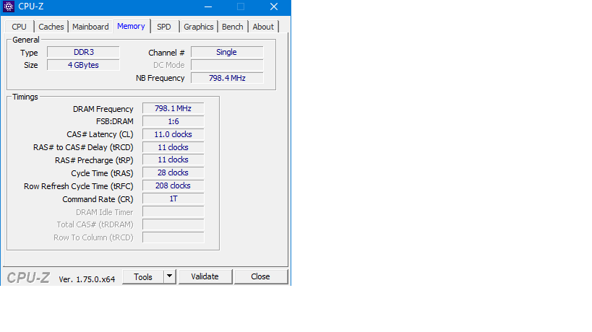Select the Mainboard tab
Screen dimensions: 592x332
pyautogui.click(x=90, y=27)
